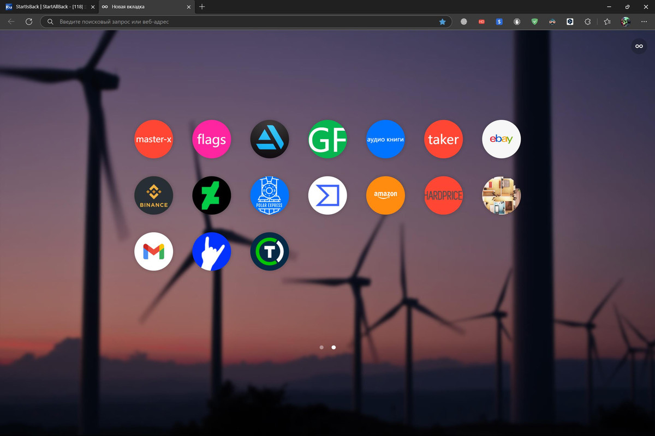Open the master-x speed dial tile
This screenshot has height=436, width=655.
click(154, 139)
